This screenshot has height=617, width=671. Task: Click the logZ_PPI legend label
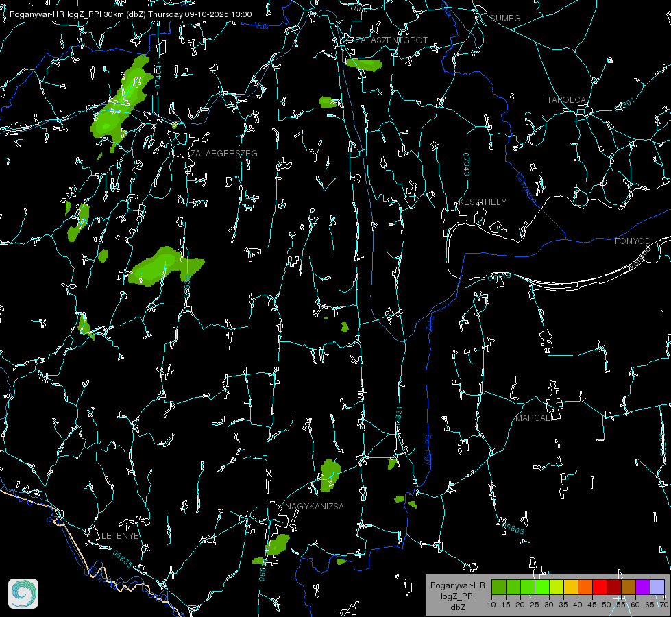coord(458,596)
